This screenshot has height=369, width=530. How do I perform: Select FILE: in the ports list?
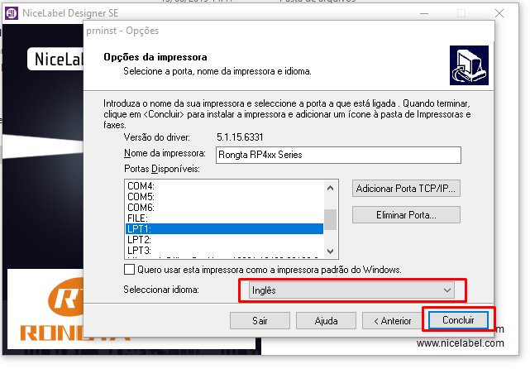pyautogui.click(x=224, y=218)
